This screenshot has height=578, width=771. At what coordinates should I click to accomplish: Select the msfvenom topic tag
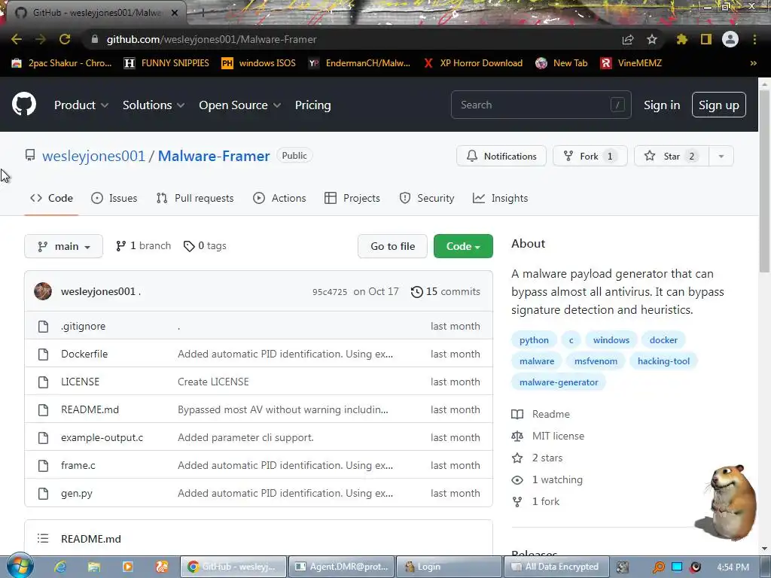(596, 360)
